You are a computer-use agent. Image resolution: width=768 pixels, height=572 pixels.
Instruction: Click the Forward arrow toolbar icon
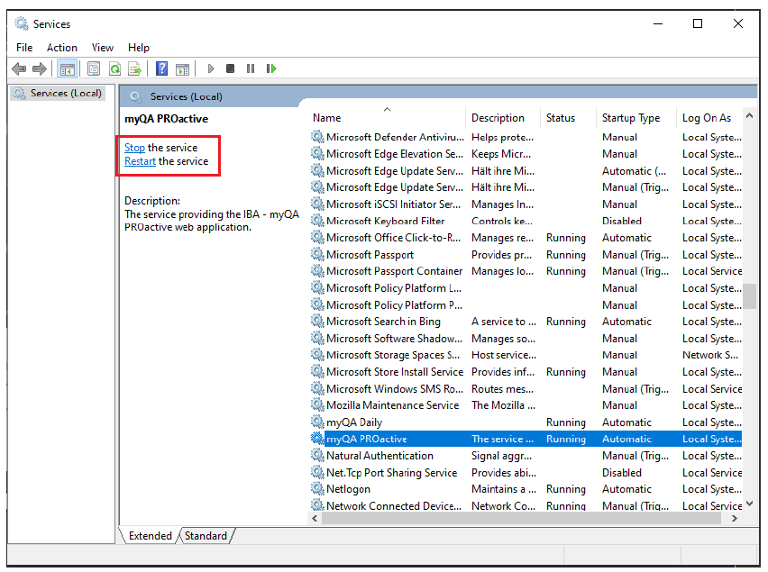[40, 68]
